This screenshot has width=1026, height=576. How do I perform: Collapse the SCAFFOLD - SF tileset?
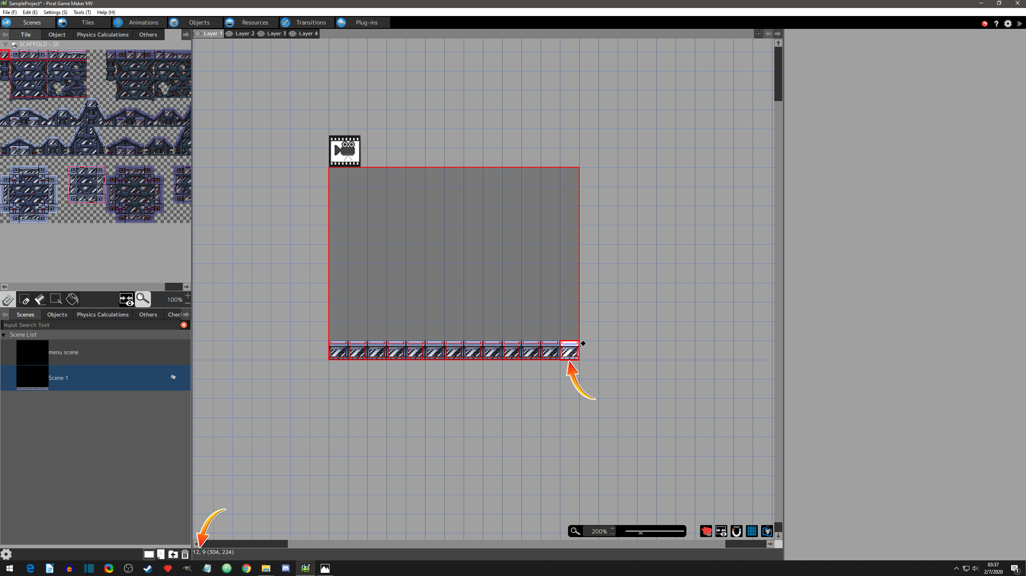click(6, 44)
